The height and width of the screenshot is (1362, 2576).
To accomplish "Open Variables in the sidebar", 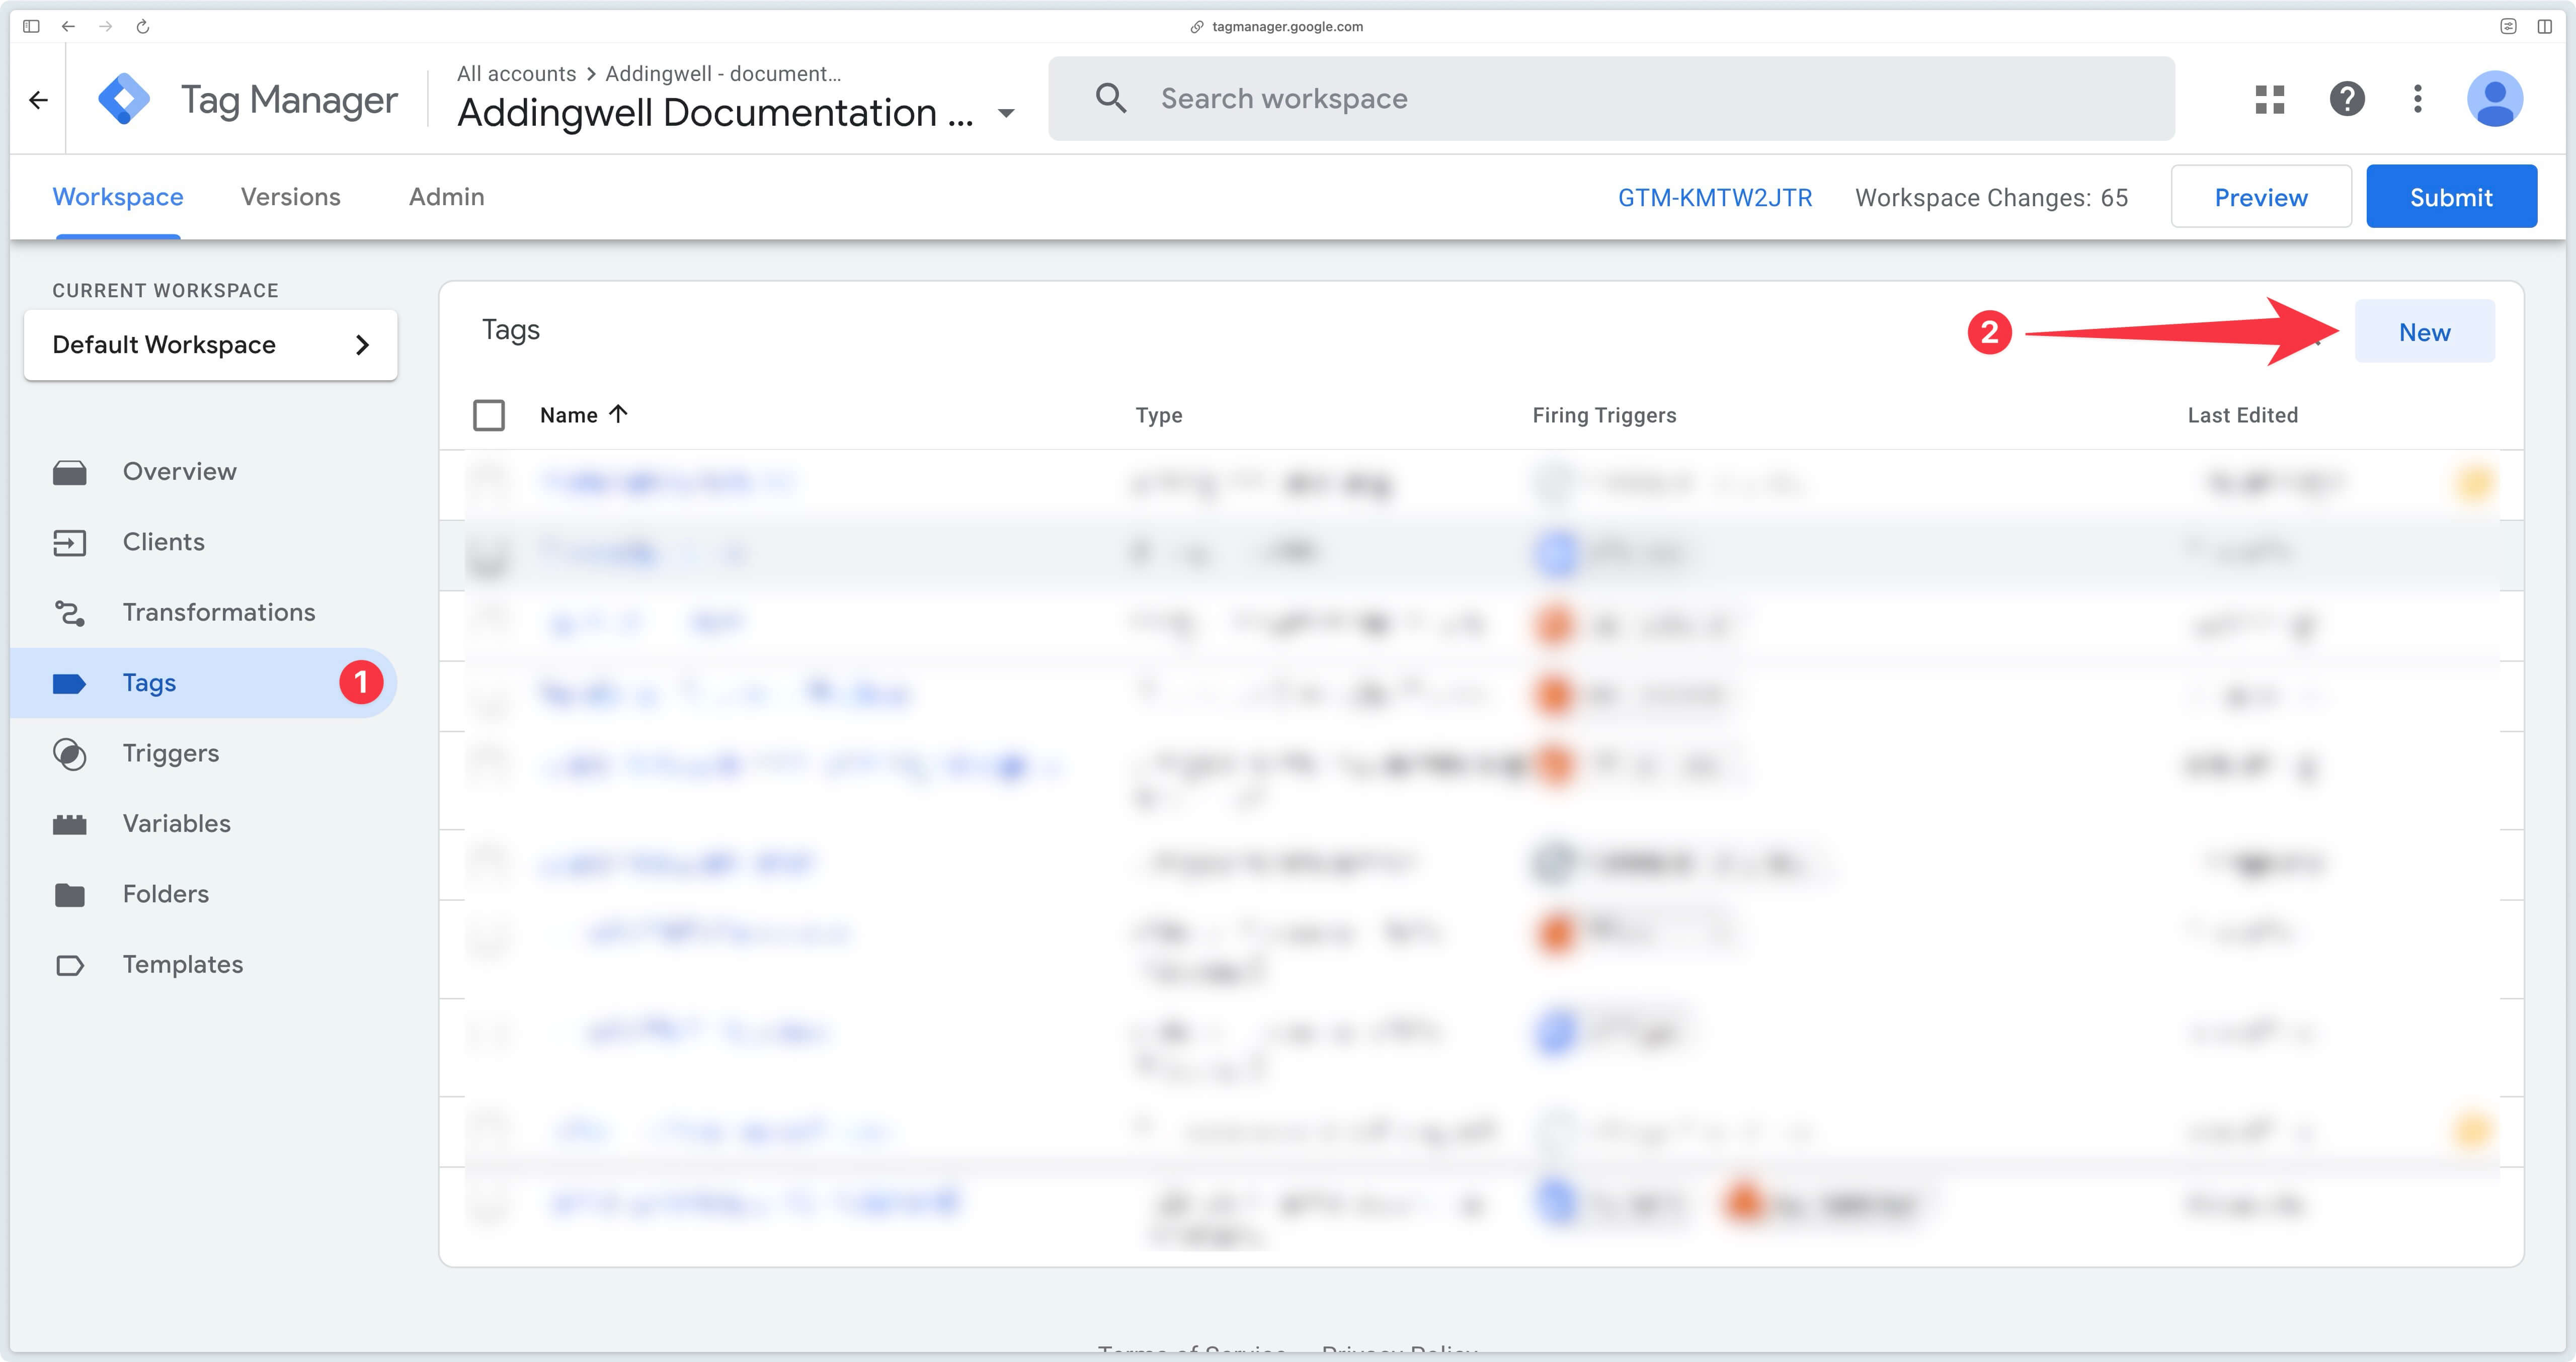I will coord(177,824).
